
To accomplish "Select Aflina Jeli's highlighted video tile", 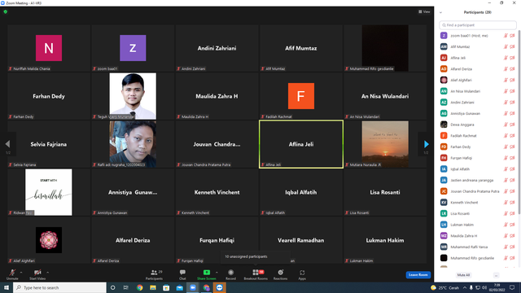I will (301, 144).
